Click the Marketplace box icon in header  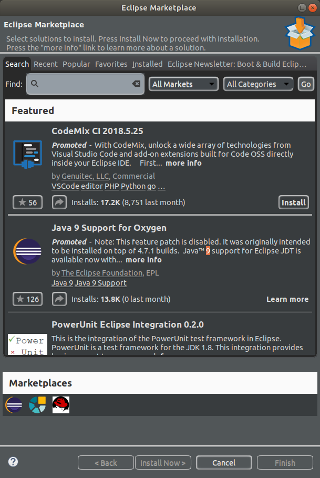300,33
